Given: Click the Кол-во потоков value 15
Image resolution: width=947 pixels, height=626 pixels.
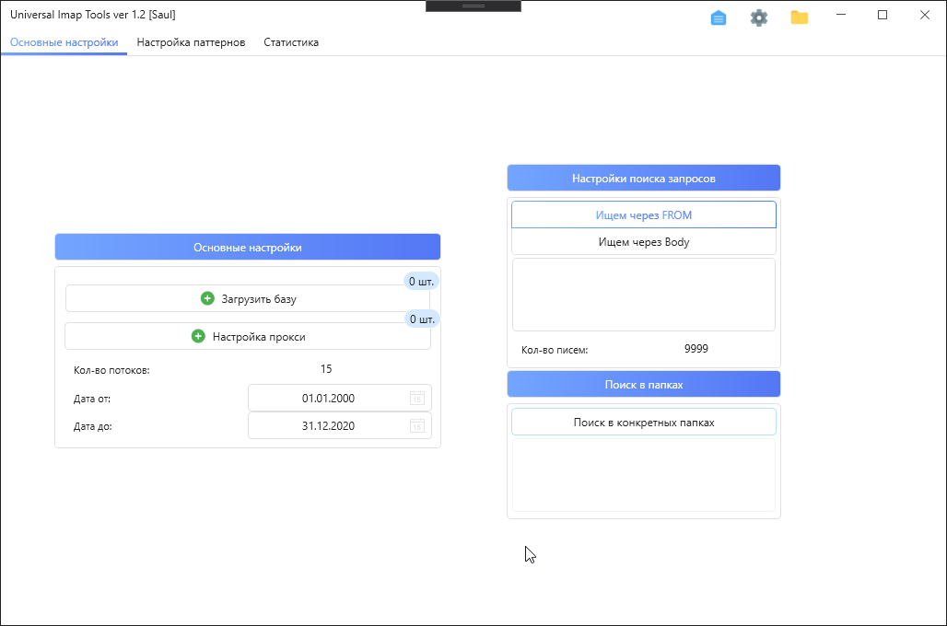Looking at the screenshot, I should click(x=326, y=369).
